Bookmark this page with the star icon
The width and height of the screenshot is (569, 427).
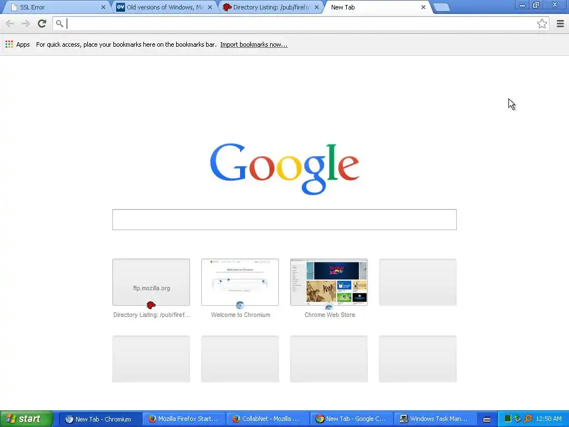pos(542,23)
